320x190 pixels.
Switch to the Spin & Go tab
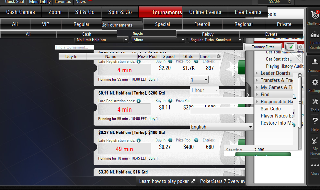coord(120,12)
